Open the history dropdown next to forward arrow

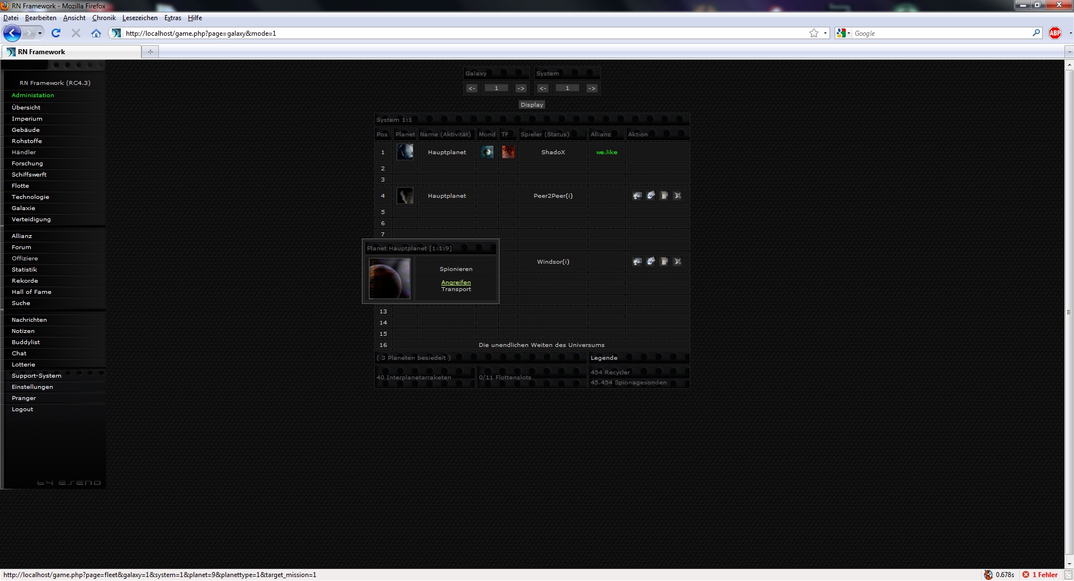40,34
